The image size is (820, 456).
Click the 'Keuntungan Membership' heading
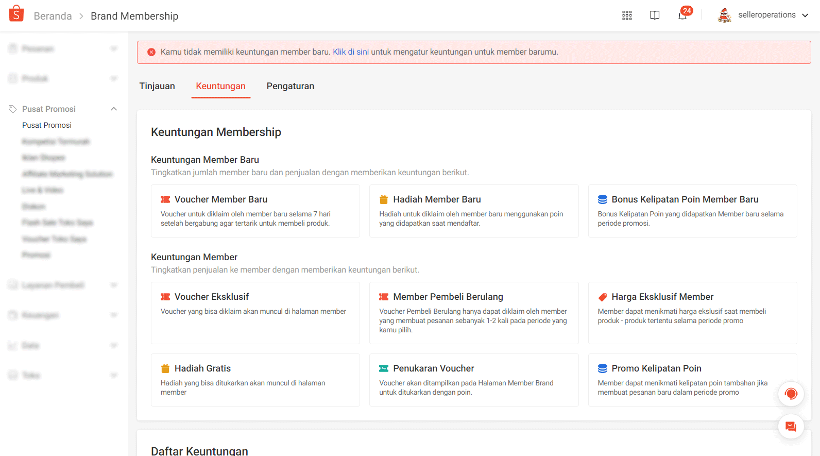tap(216, 132)
